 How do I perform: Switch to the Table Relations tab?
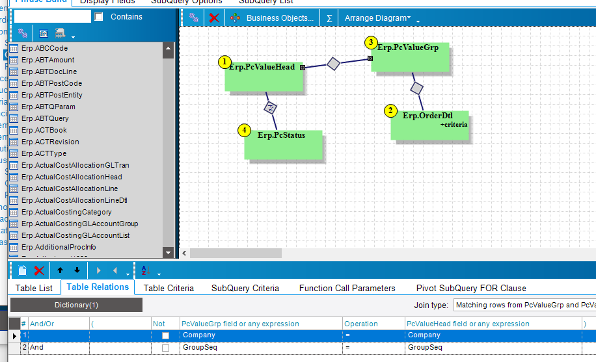tap(98, 287)
